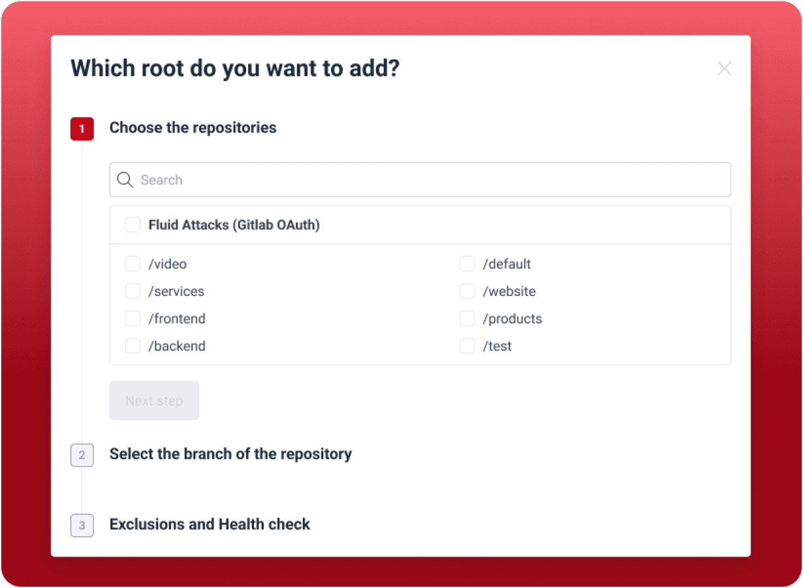This screenshot has height=588, width=803.
Task: Select the /products repository checkbox
Action: coord(467,319)
